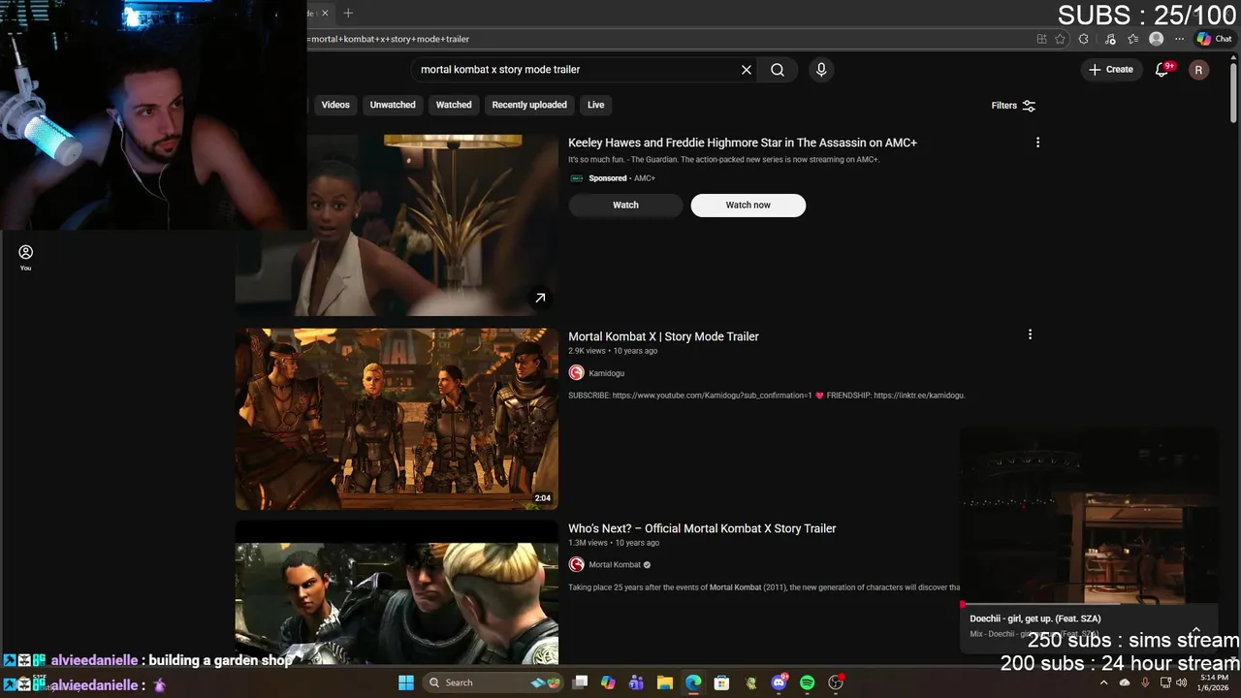Select the Videos filter chip

(x=335, y=105)
